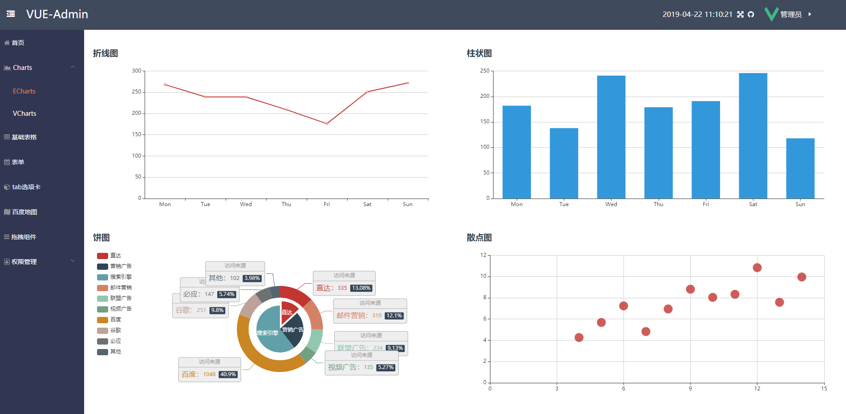Expand the 权限管理 submenu chevron
This screenshot has height=414, width=846.
tap(73, 261)
